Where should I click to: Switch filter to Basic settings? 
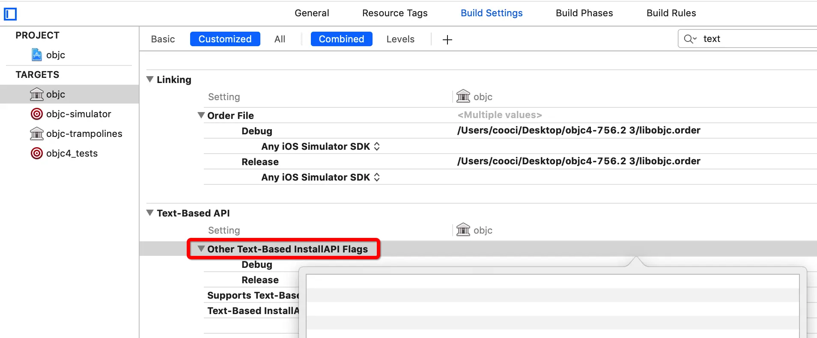click(x=163, y=39)
